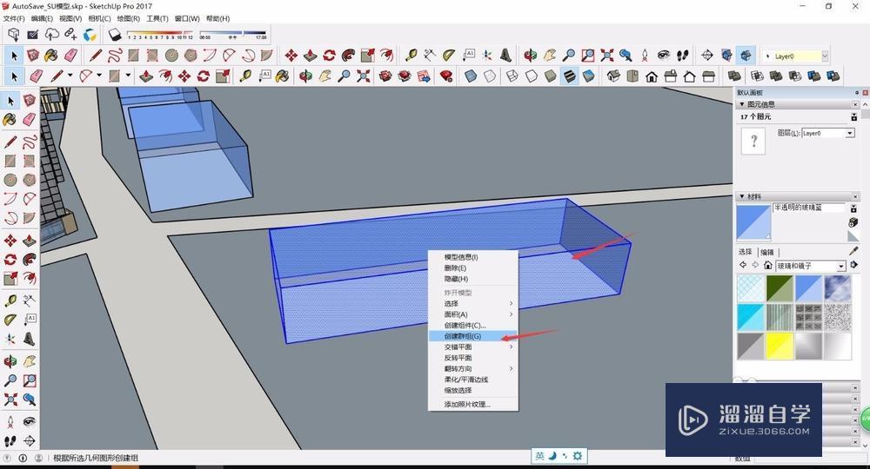Image resolution: width=870 pixels, height=469 pixels.
Task: Click the create material cube icon
Action: pos(853,222)
